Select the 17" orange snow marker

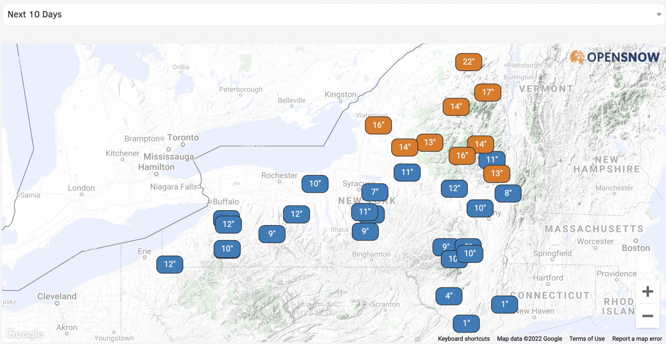[x=488, y=92]
